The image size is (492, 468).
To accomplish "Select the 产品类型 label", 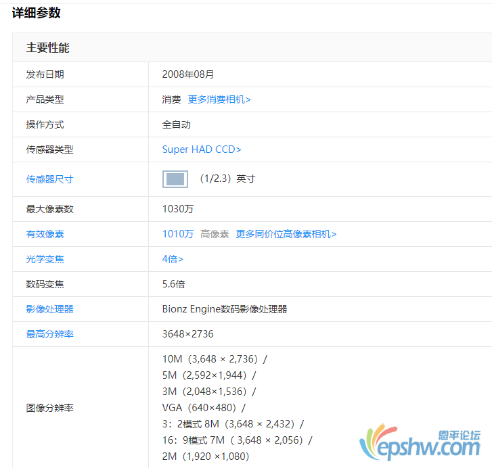I will [x=45, y=99].
